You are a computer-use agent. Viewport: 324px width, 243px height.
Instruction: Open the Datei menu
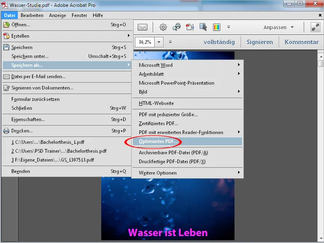click(x=9, y=15)
